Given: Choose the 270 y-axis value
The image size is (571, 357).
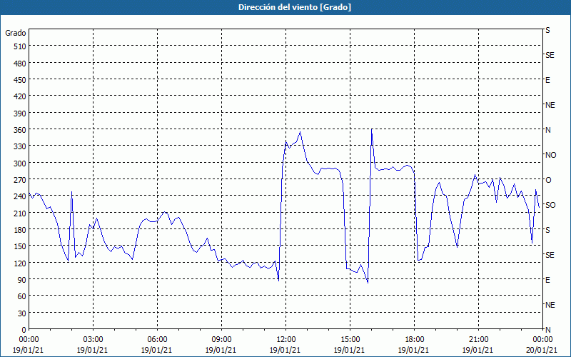Looking at the screenshot, I should pos(20,180).
